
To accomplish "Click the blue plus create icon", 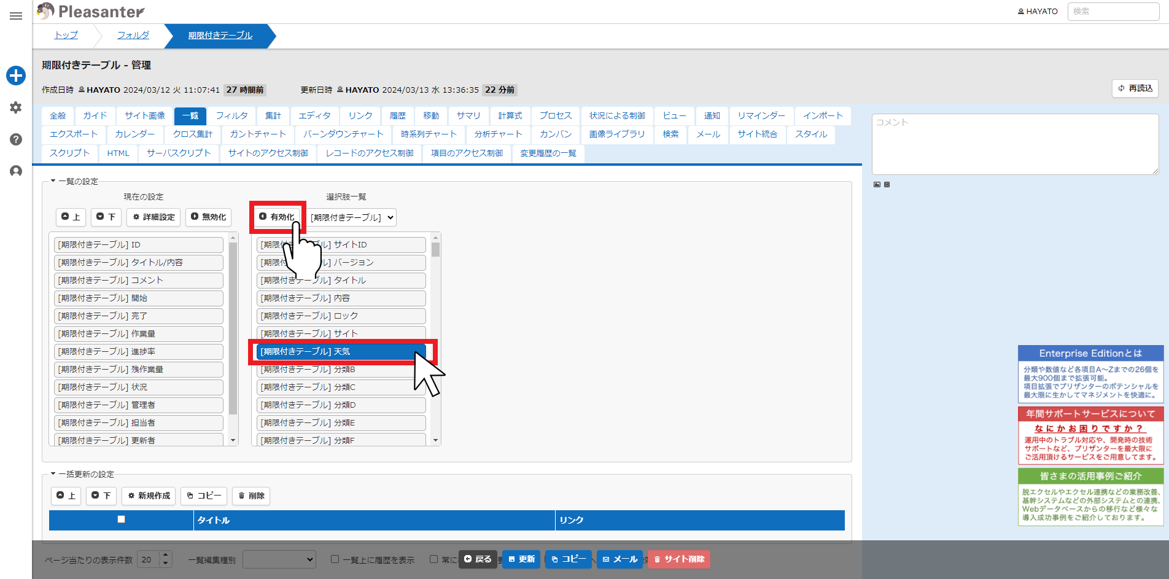I will coord(16,76).
